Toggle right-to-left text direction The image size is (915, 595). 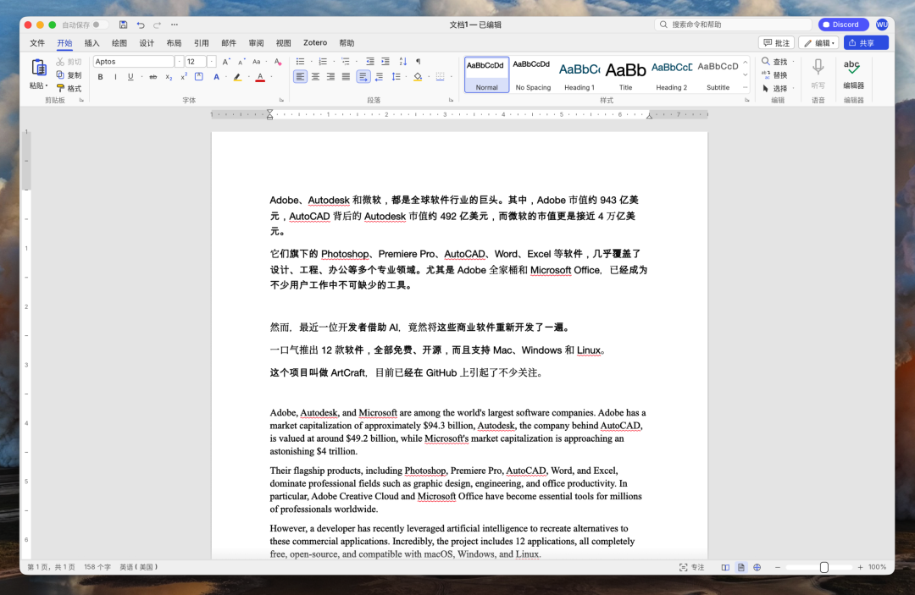pyautogui.click(x=379, y=77)
